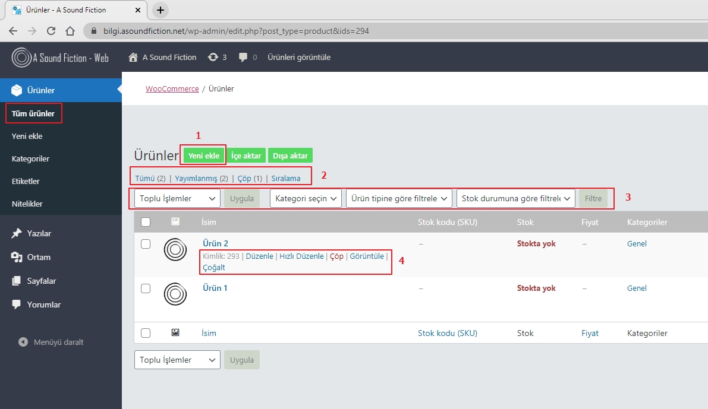
Task: Click the Yazılar pin icon in sidebar
Action: pos(17,233)
